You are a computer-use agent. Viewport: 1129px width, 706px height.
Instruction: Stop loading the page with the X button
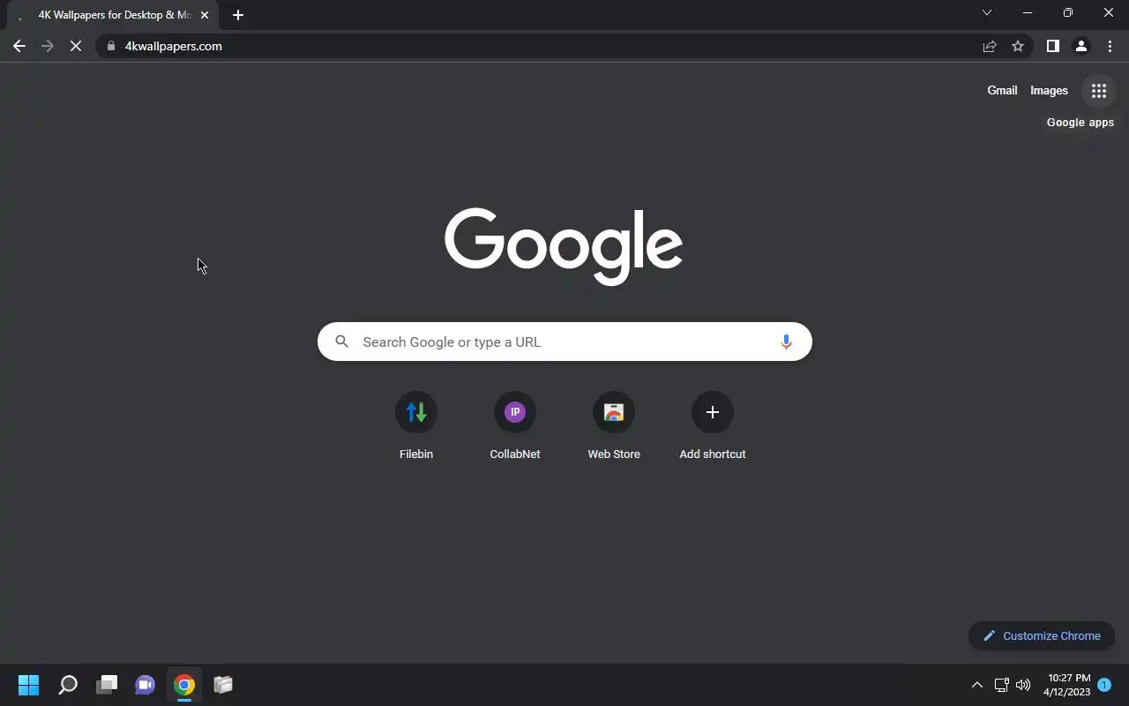click(76, 46)
